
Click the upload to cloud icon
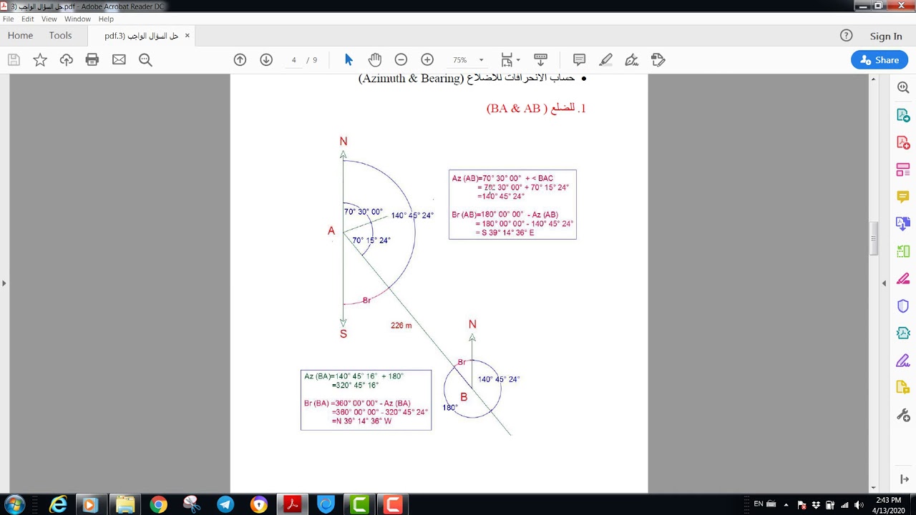coord(67,60)
